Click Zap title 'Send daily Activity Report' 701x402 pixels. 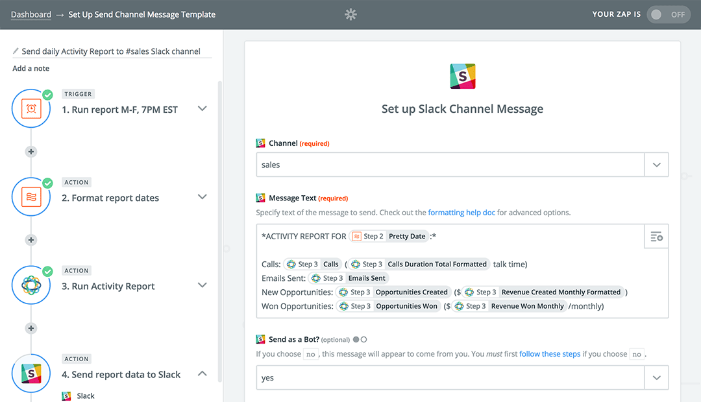(x=111, y=51)
